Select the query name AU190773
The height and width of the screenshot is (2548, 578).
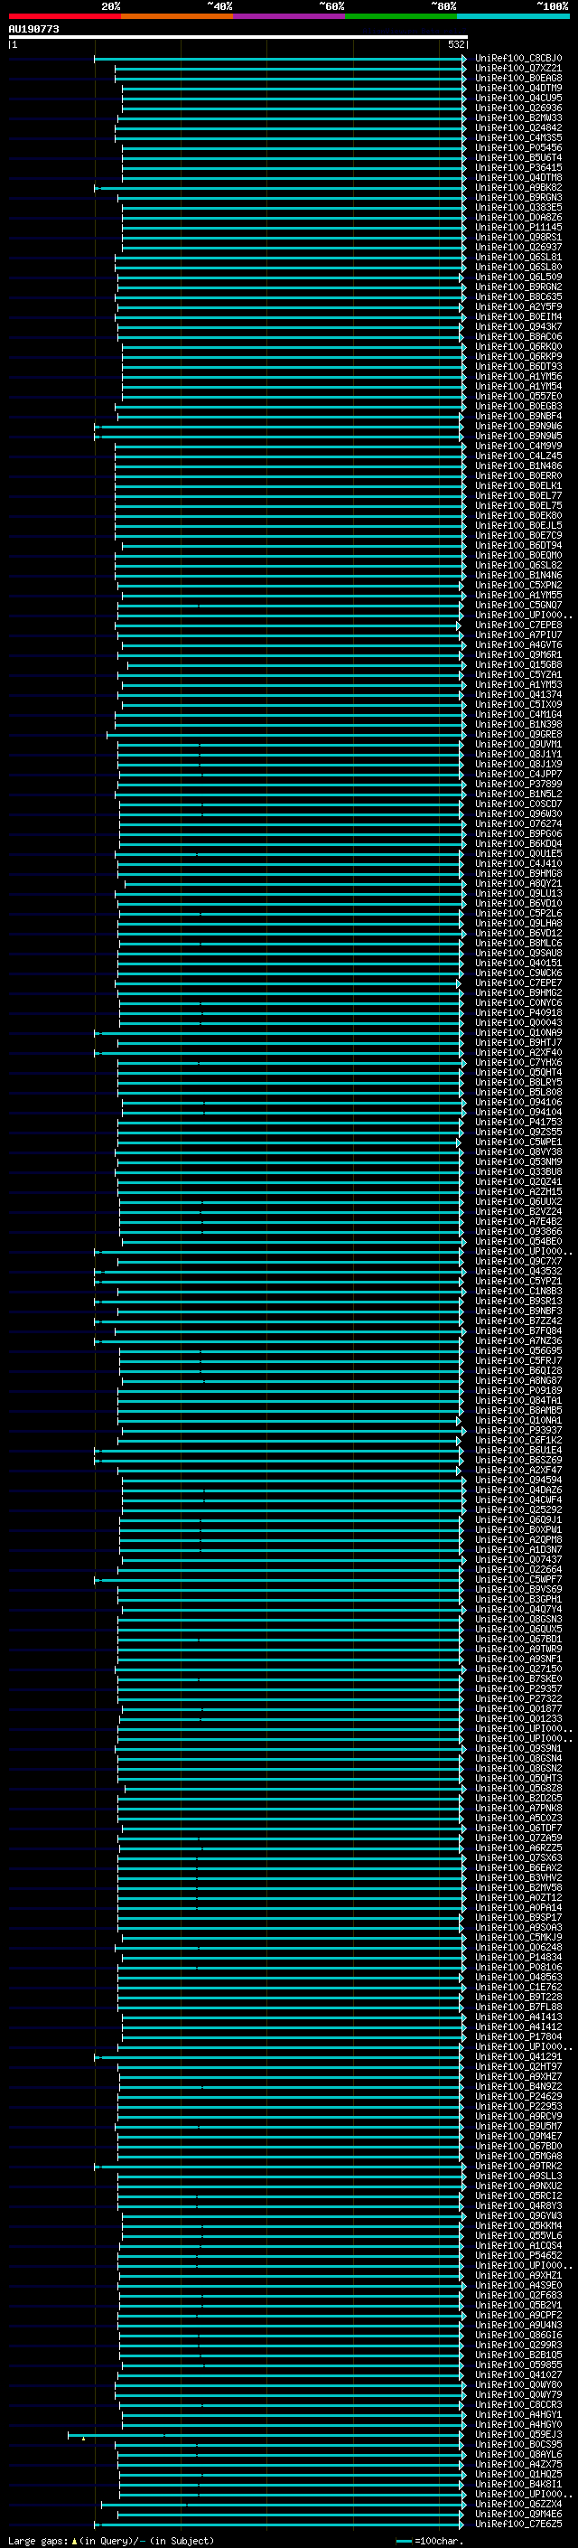33,29
